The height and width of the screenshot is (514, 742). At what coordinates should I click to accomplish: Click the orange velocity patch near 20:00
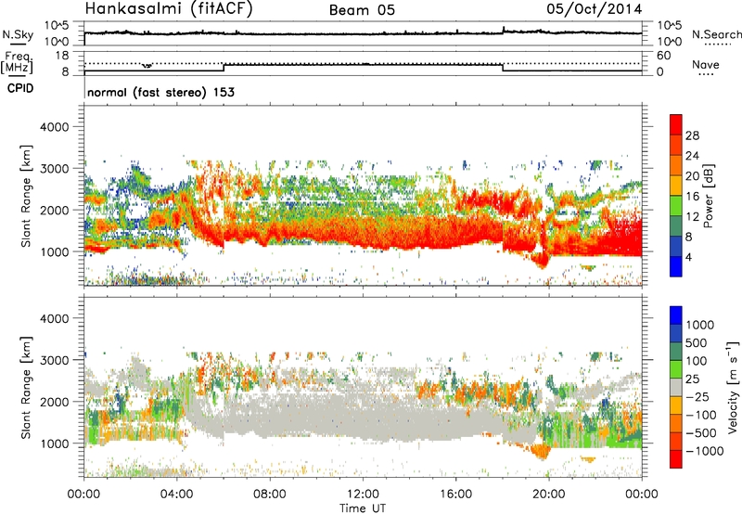(x=540, y=451)
